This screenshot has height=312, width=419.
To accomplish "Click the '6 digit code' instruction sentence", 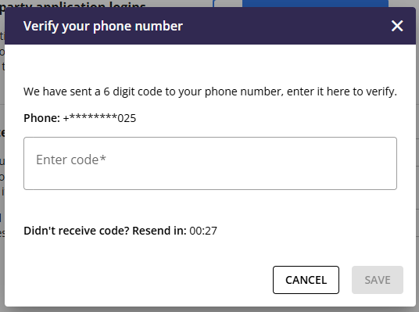I will coord(210,91).
